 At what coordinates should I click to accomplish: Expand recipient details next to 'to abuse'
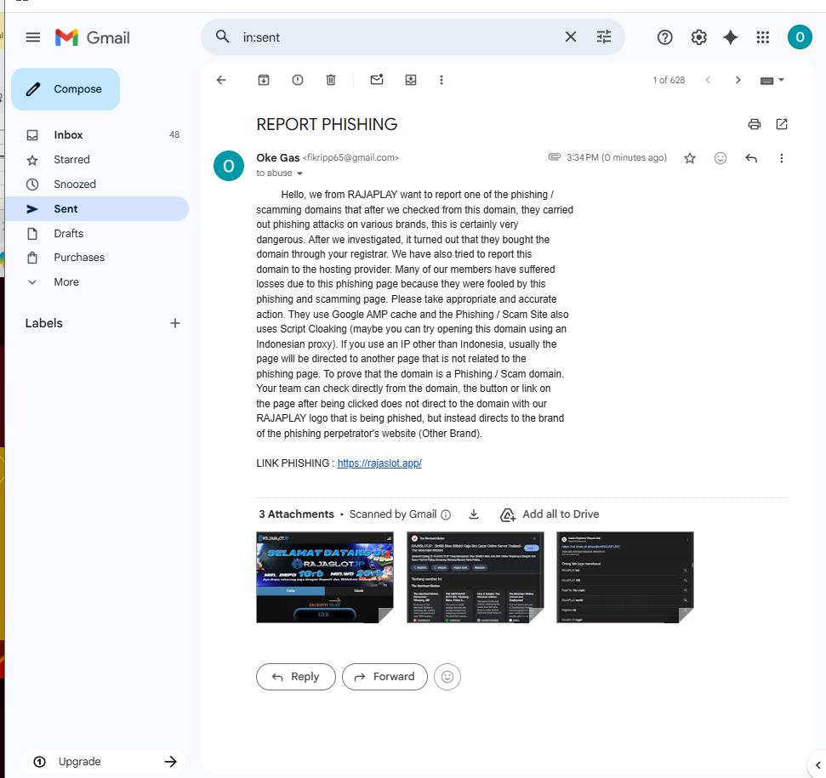pos(299,173)
